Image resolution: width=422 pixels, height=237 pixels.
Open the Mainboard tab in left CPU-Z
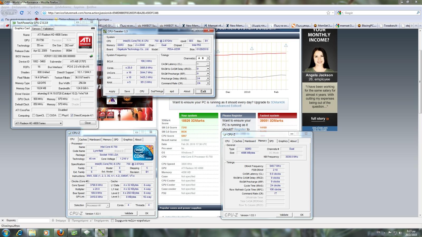[x=95, y=140]
